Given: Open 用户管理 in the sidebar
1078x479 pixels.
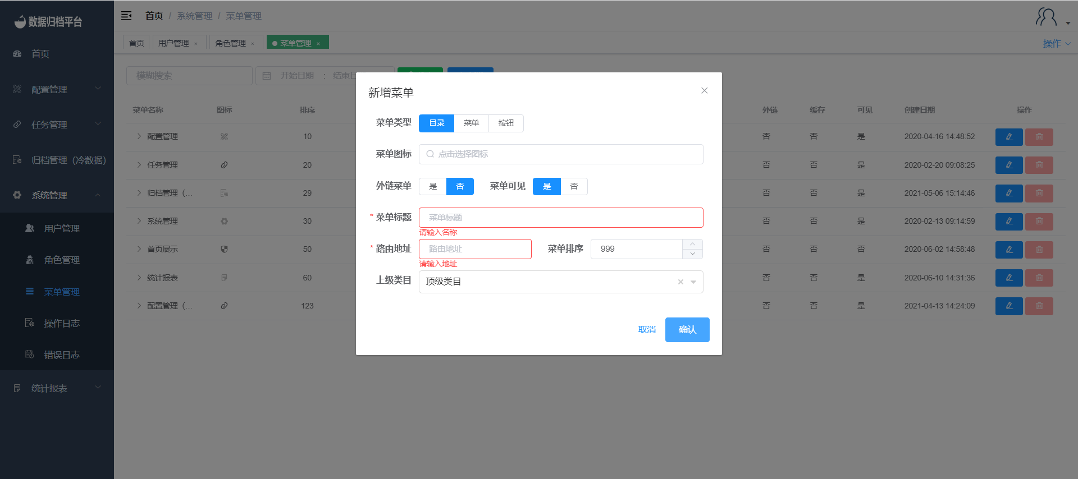Looking at the screenshot, I should (x=57, y=228).
